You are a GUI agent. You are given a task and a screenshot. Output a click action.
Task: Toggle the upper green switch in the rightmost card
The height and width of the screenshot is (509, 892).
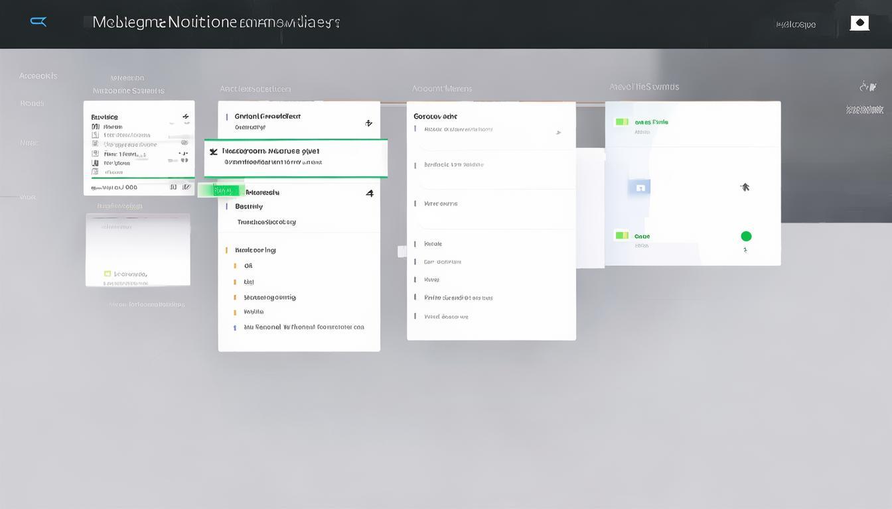pos(622,122)
